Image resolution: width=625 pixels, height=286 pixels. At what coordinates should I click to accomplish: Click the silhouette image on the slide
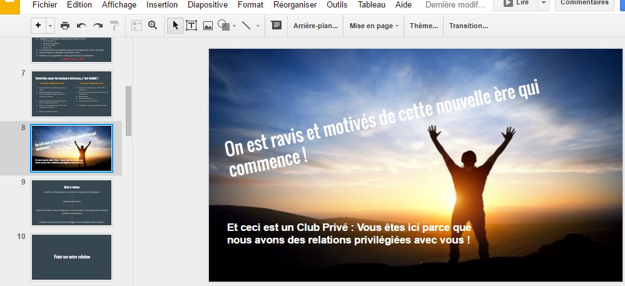pos(472,194)
